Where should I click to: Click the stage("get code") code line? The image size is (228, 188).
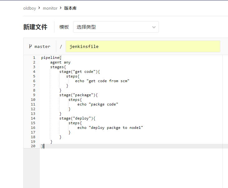click(79, 72)
